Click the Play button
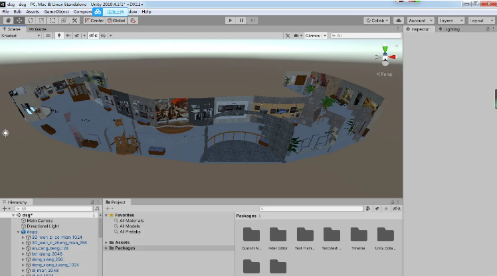497x276 pixels. click(230, 21)
